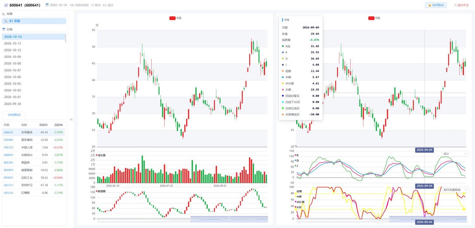The height and width of the screenshot is (228, 475).
Task: Click the date list scrollbar
Action: click(66, 38)
